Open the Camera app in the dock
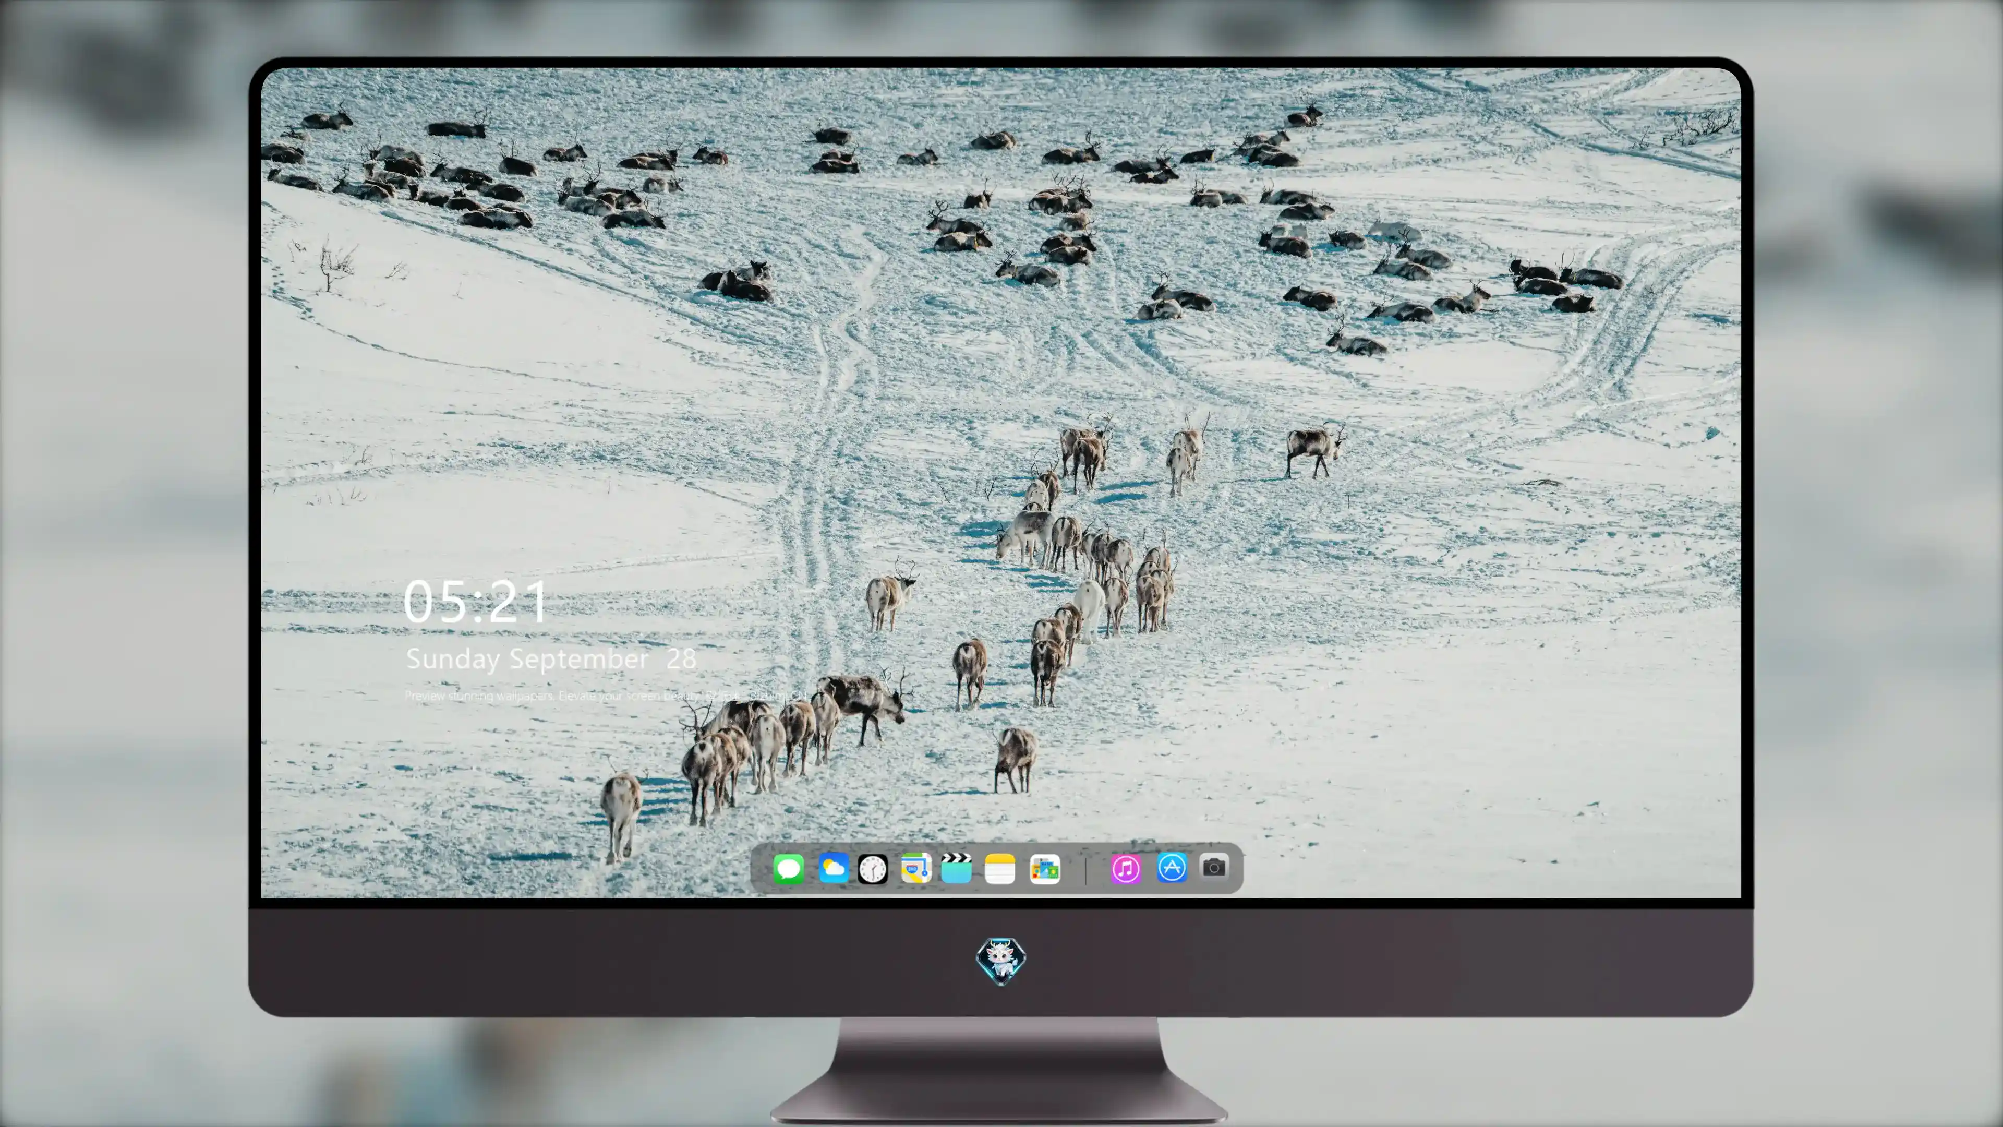The width and height of the screenshot is (2003, 1127). point(1214,867)
